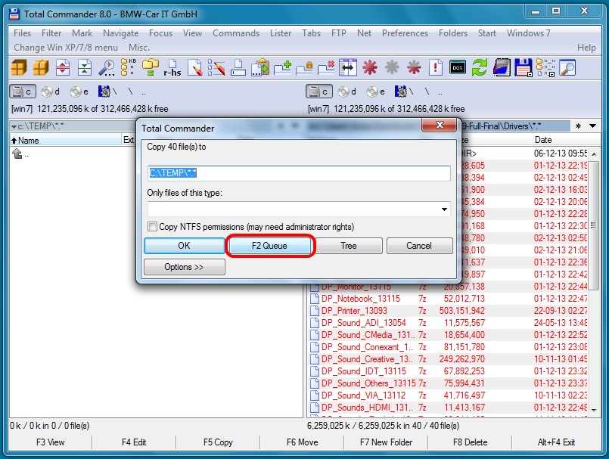Click the red asterisk select all icon
This screenshot has width=609, height=459.
click(370, 67)
